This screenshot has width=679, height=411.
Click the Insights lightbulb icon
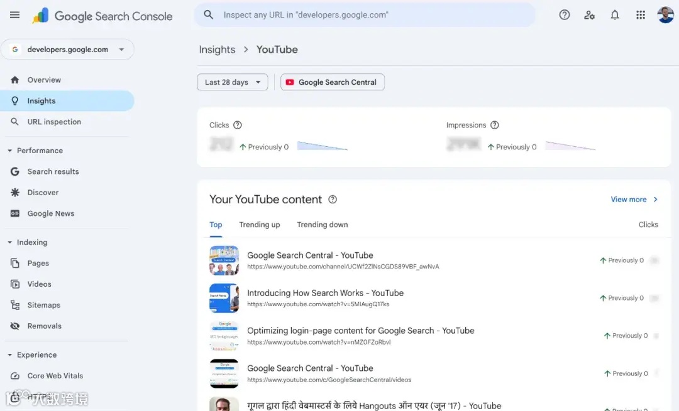14,100
